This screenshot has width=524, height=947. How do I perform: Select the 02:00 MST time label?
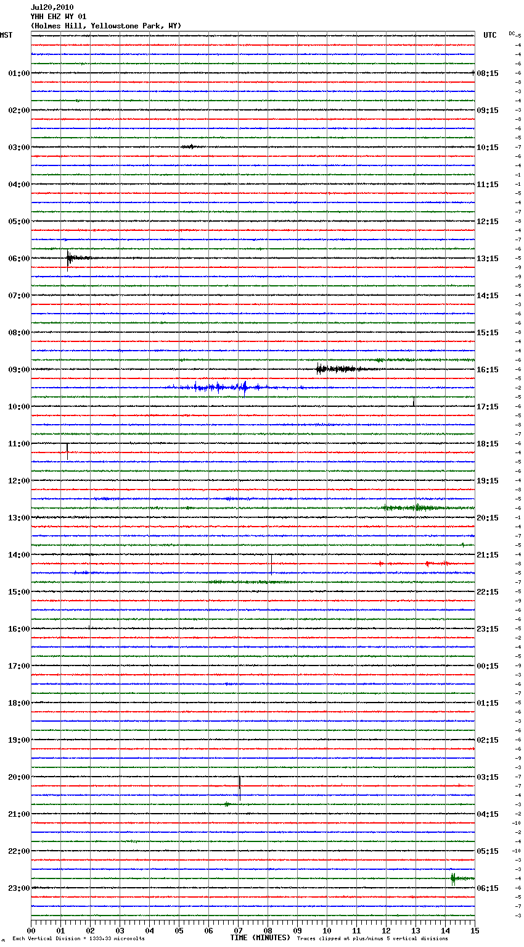pyautogui.click(x=19, y=111)
